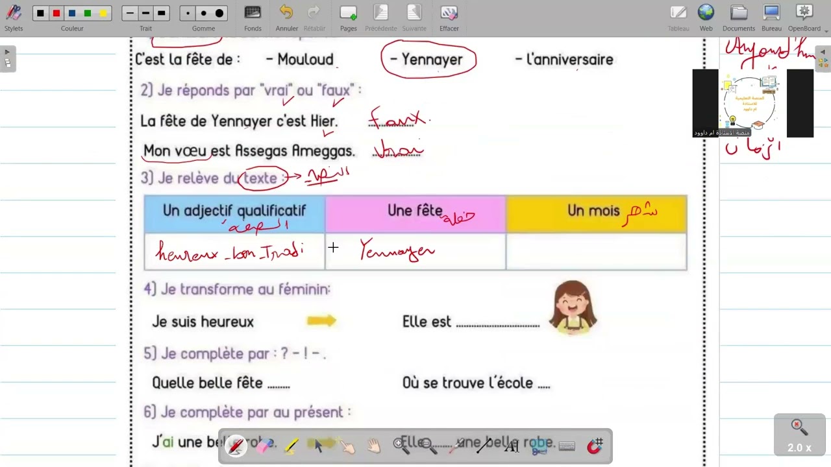Image resolution: width=831 pixels, height=467 pixels.
Task: Expand the left side panel
Action: (x=7, y=58)
